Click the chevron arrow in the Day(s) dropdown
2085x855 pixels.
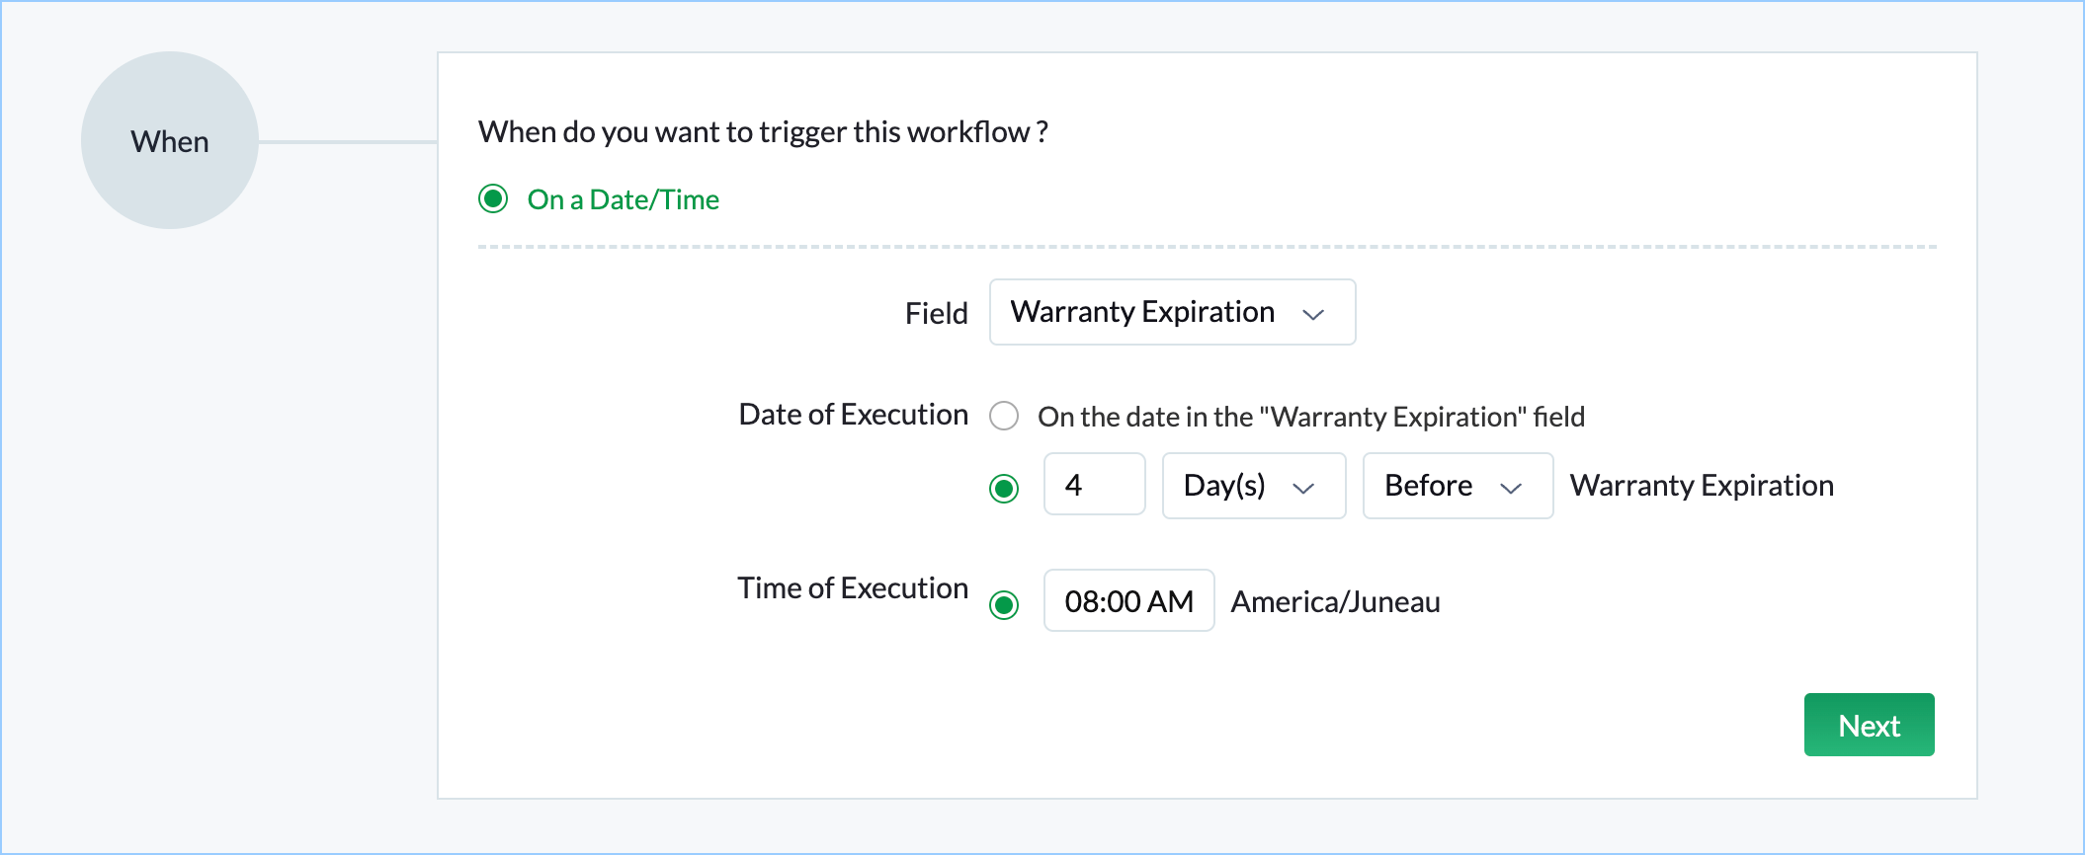point(1304,488)
